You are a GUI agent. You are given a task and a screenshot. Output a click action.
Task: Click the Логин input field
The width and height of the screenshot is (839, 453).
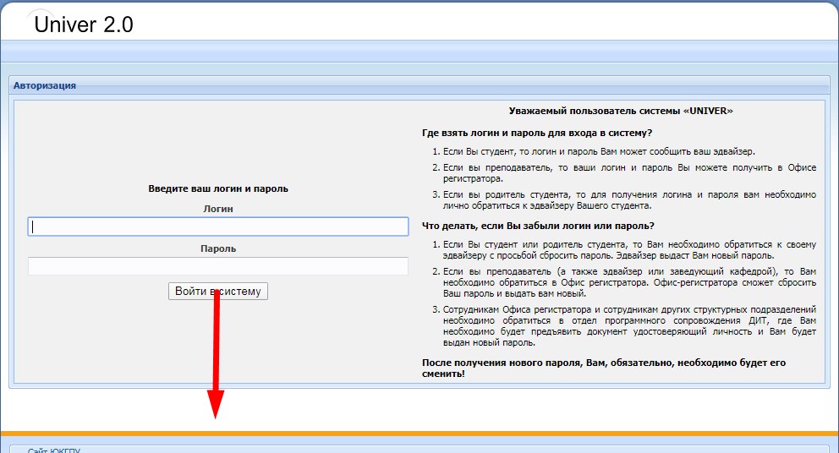point(218,226)
